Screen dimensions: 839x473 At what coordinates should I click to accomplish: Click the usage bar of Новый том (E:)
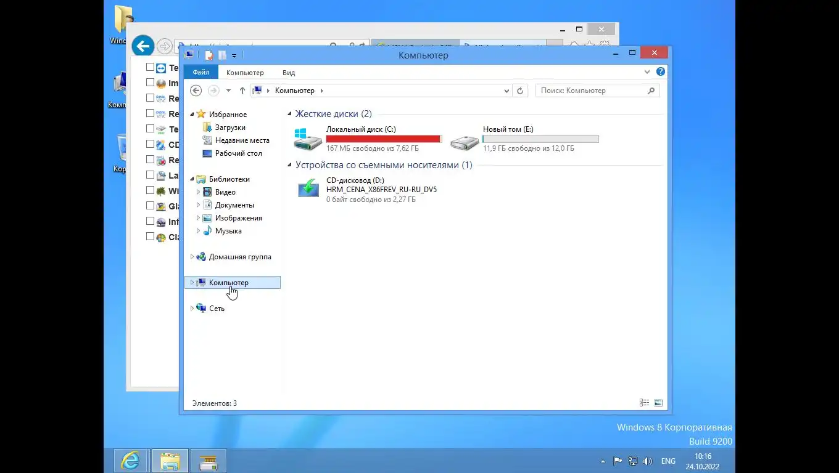click(x=540, y=139)
